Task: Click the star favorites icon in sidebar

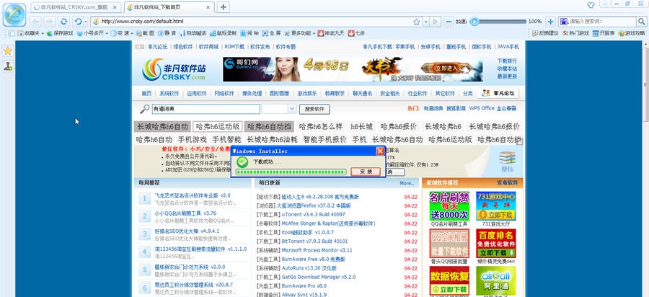Action: point(7,51)
